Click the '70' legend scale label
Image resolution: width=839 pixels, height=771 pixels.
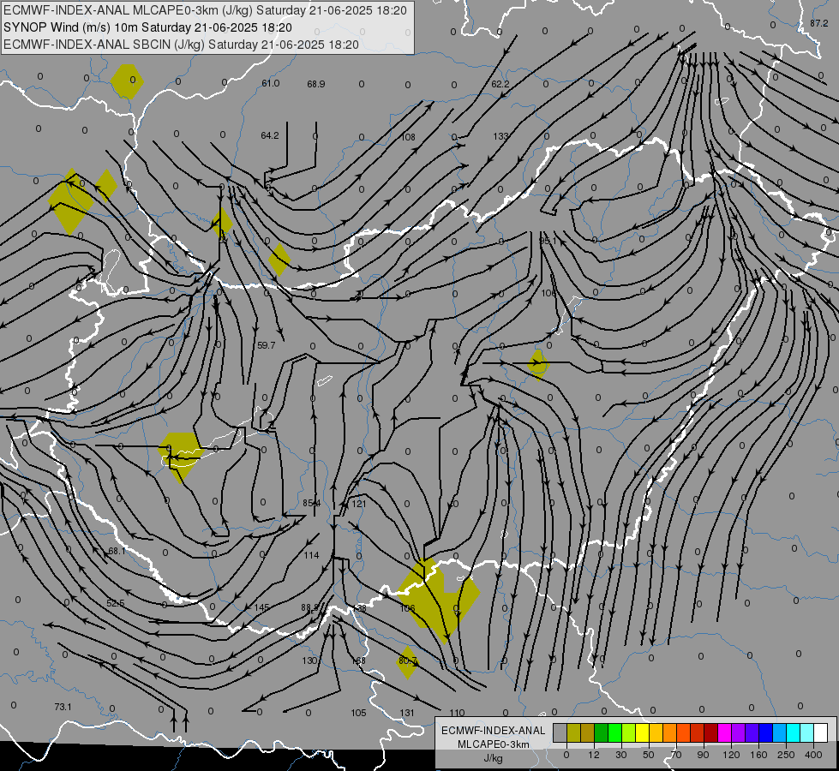[676, 755]
